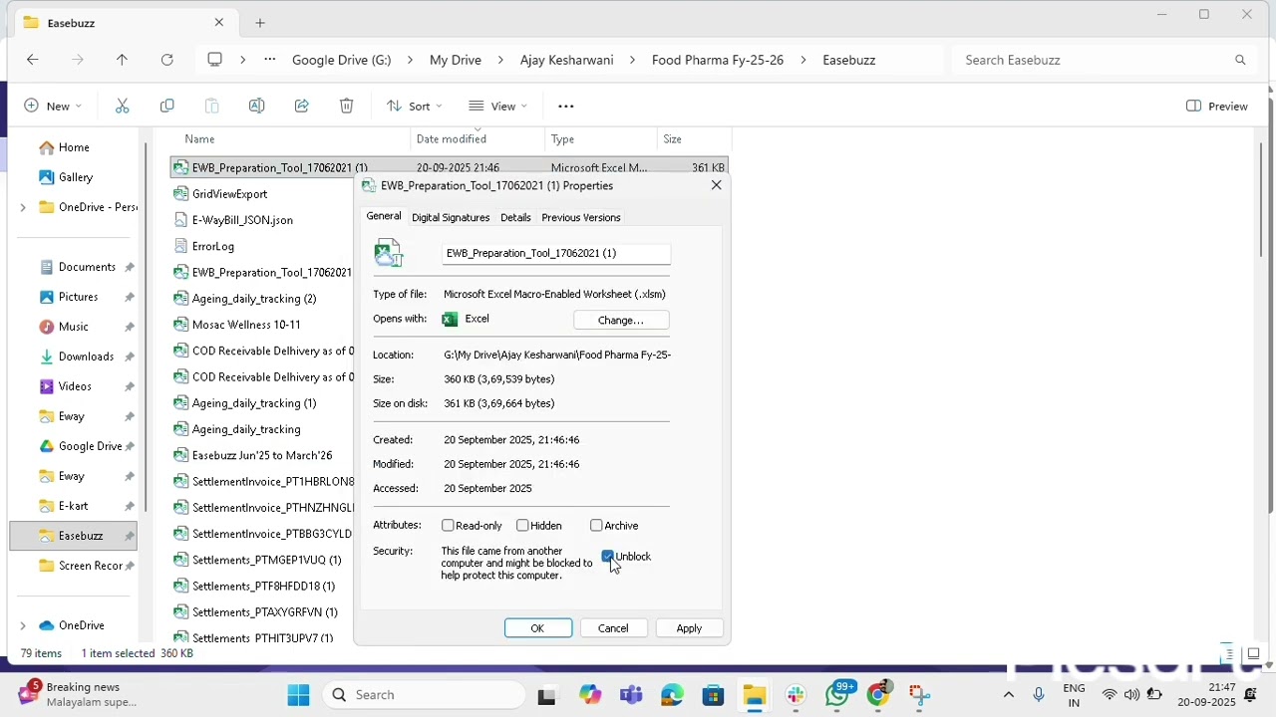Image resolution: width=1276 pixels, height=717 pixels.
Task: Click the Copy icon in Explorer toolbar
Action: click(167, 106)
